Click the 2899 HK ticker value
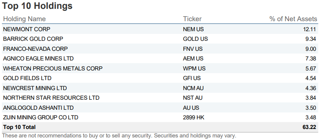Image resolution: width=319 pixels, height=139 pixels. (193, 117)
